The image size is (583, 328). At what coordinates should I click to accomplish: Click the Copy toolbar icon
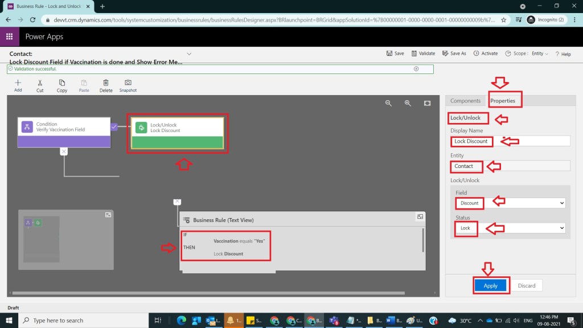click(62, 83)
